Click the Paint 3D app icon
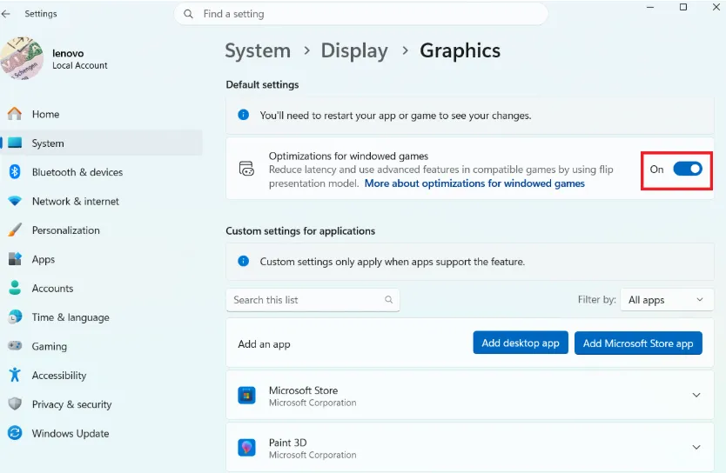 [246, 448]
